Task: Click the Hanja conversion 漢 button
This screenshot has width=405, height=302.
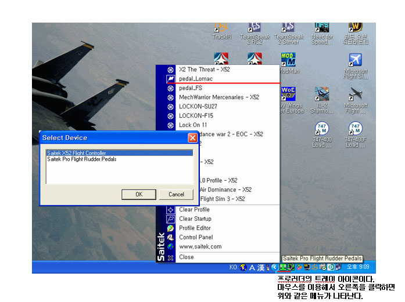Action: pyautogui.click(x=261, y=268)
